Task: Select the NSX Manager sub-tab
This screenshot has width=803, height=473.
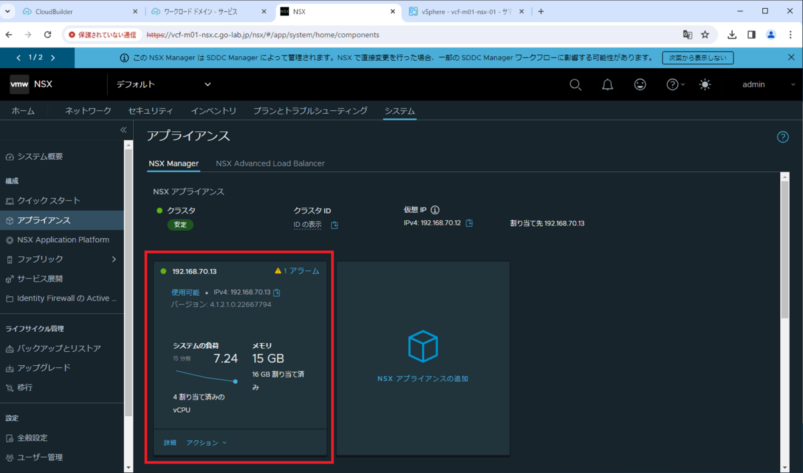Action: click(x=173, y=163)
